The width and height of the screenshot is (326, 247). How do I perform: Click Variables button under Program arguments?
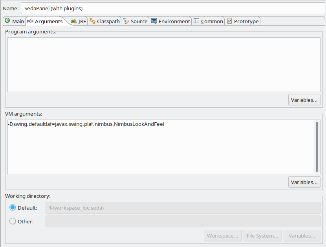(304, 100)
